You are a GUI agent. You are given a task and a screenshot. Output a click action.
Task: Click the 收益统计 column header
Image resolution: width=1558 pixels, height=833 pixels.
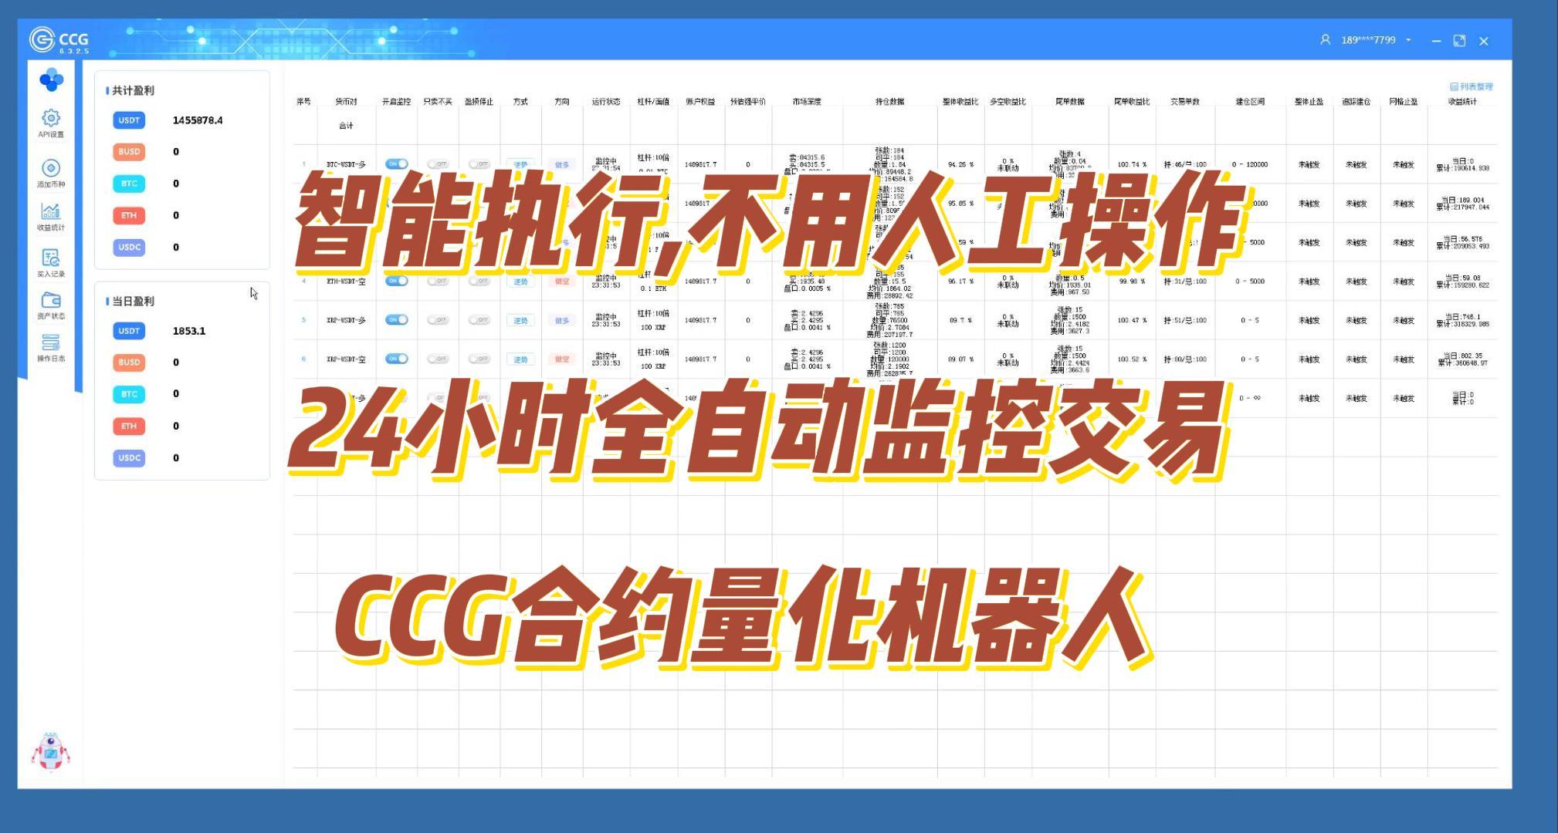pos(1462,102)
